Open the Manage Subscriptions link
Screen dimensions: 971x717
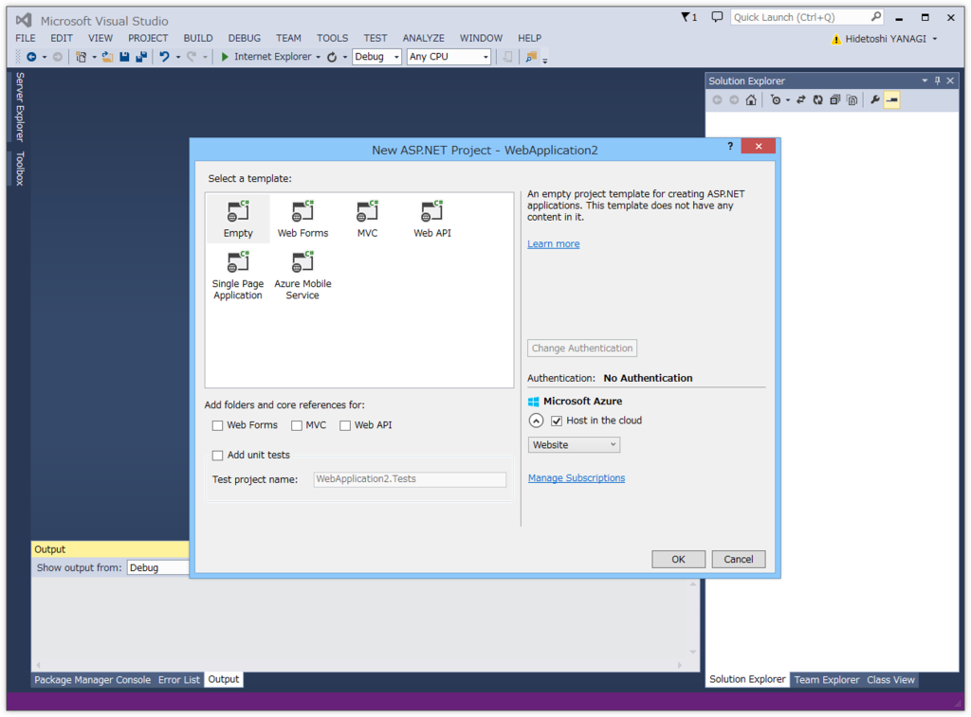pyautogui.click(x=576, y=478)
